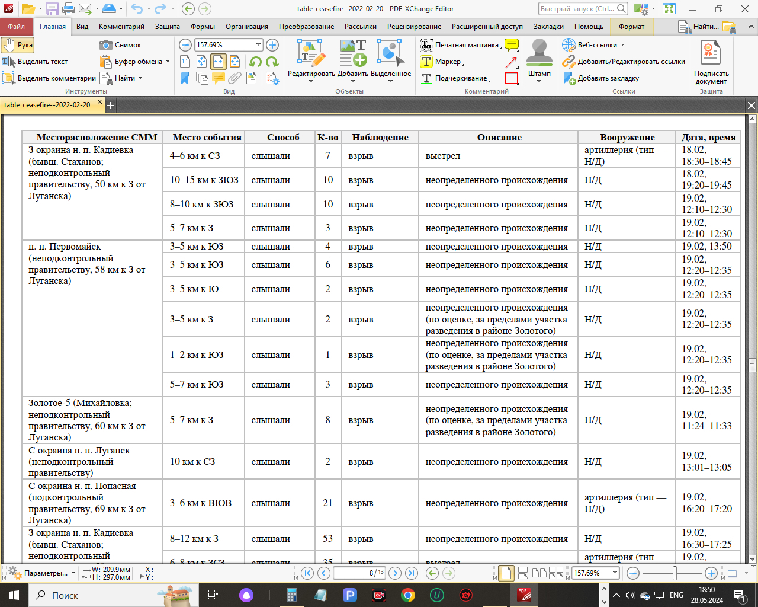The height and width of the screenshot is (607, 758).
Task: Click the yellow sticky note comment icon
Action: (x=512, y=45)
